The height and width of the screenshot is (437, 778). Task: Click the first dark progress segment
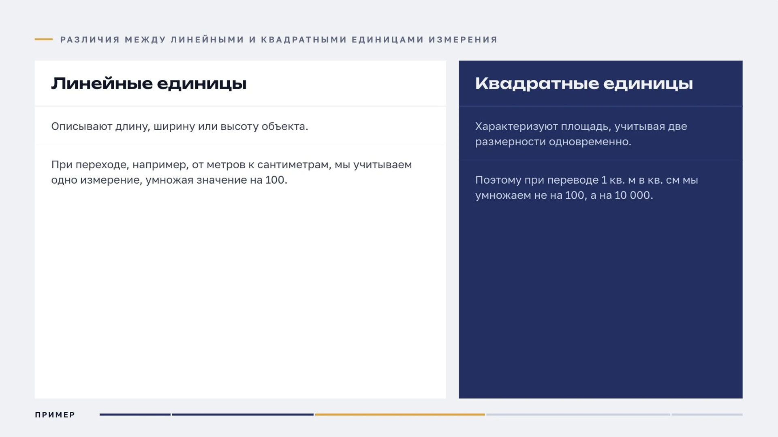pyautogui.click(x=135, y=414)
